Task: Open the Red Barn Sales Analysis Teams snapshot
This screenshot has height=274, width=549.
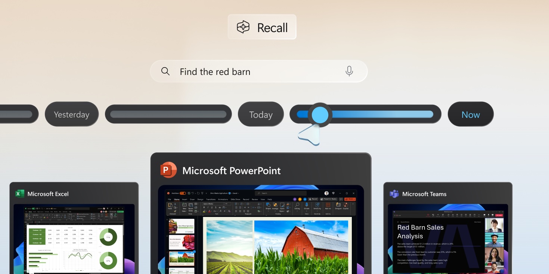Action: (448, 239)
